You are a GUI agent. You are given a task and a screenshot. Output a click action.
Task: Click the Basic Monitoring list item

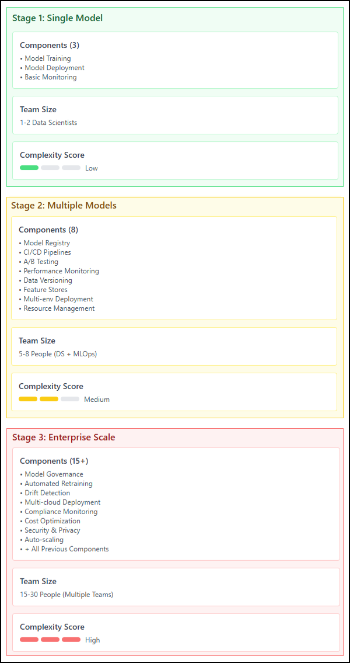pyautogui.click(x=48, y=77)
